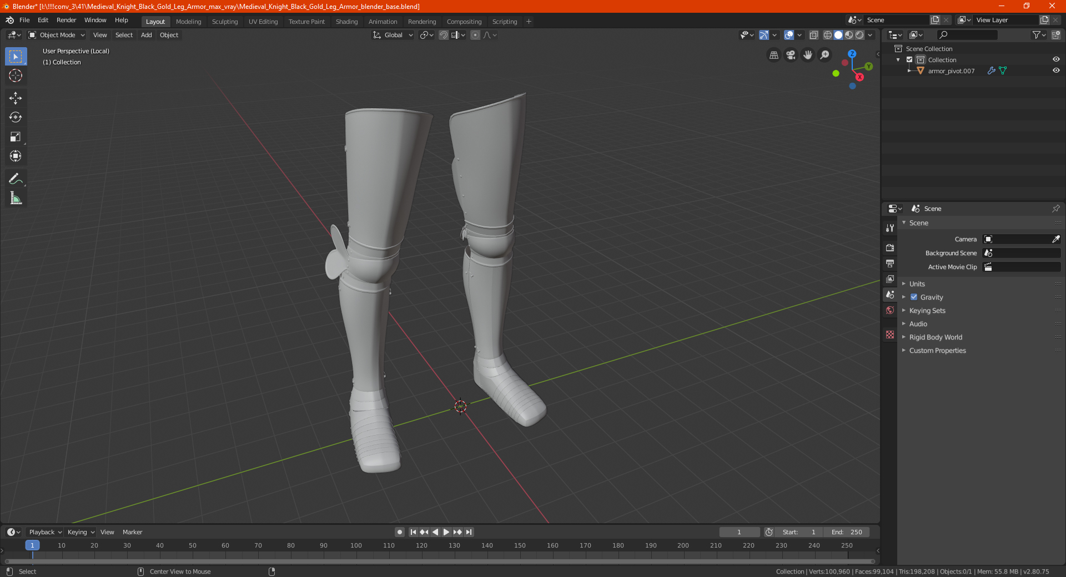Toggle orthographic perspective view icon

(x=774, y=55)
